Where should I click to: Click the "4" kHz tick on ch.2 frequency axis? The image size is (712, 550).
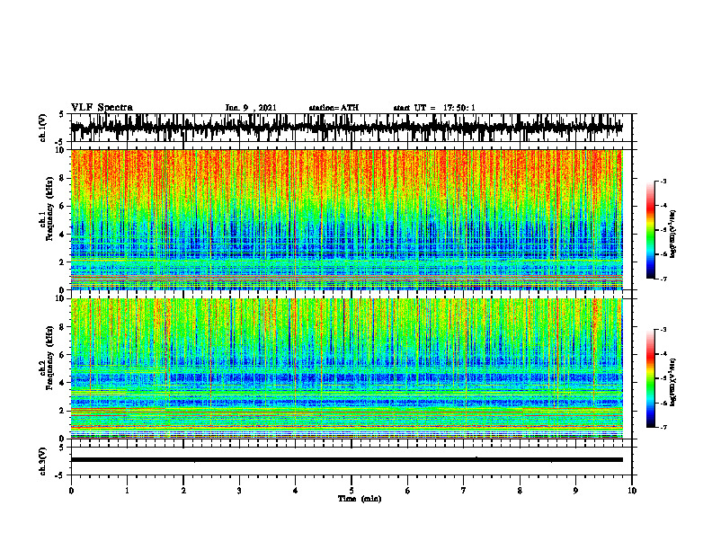click(63, 383)
